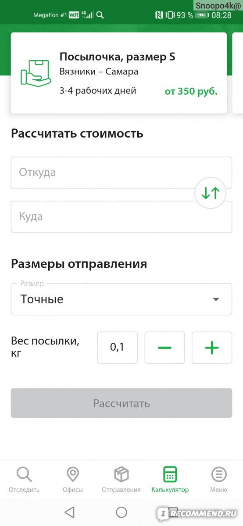The height and width of the screenshot is (526, 243).
Task: Tap the weight value field showing 0,1
Action: (x=117, y=348)
